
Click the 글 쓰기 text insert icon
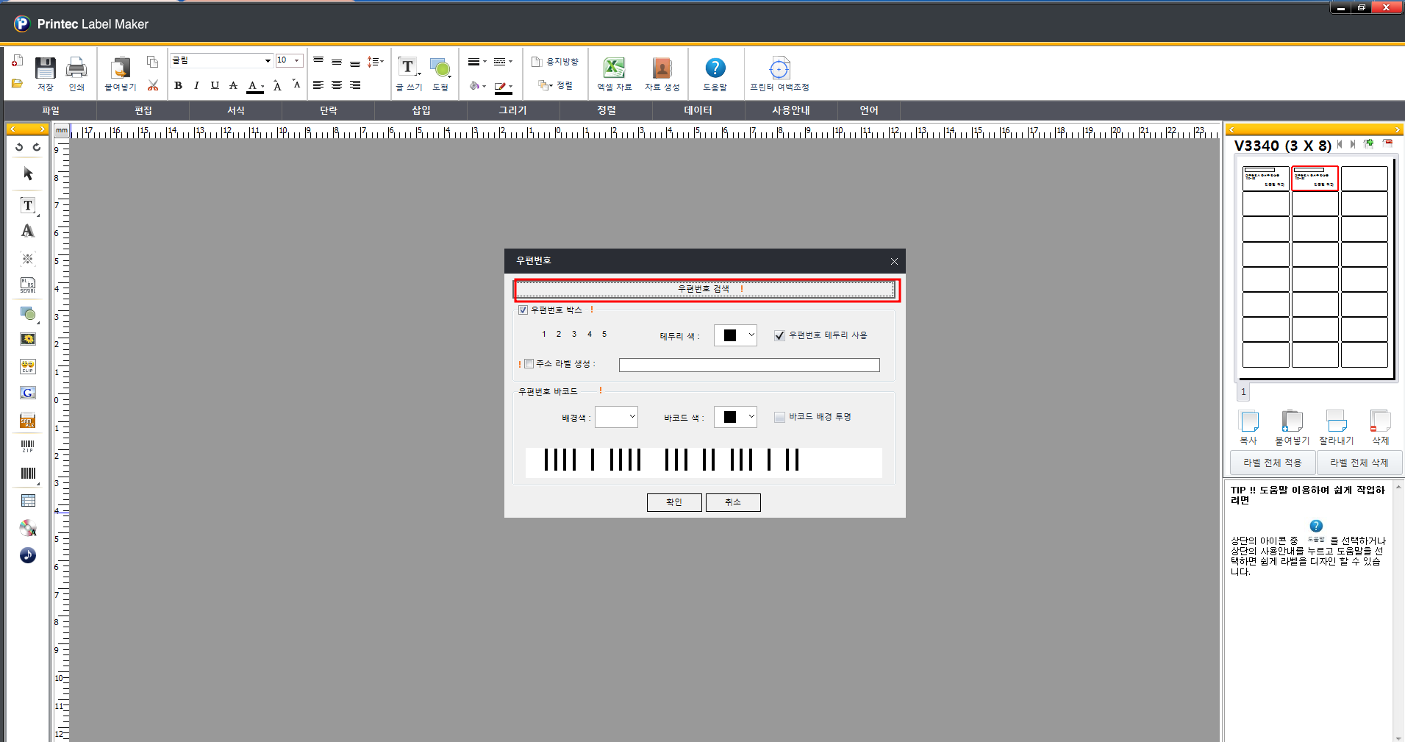pyautogui.click(x=409, y=68)
